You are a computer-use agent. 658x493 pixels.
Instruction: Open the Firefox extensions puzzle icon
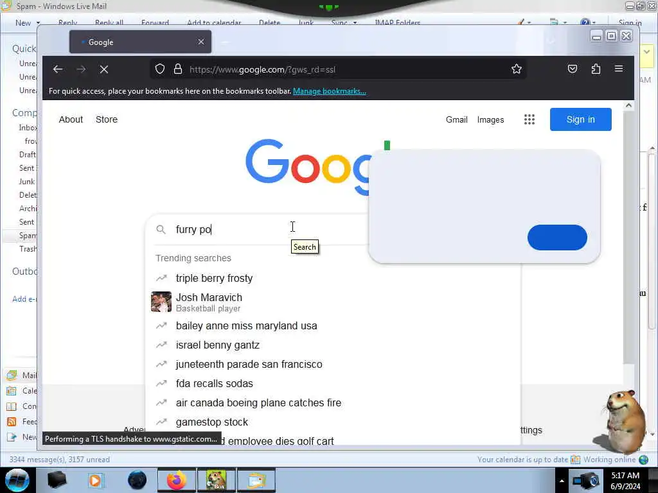coord(596,69)
